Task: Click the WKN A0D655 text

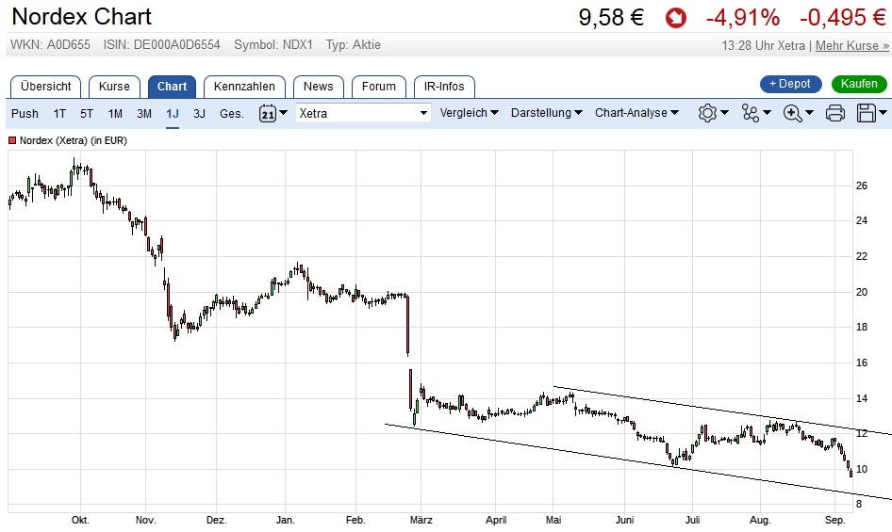Action: (x=50, y=45)
